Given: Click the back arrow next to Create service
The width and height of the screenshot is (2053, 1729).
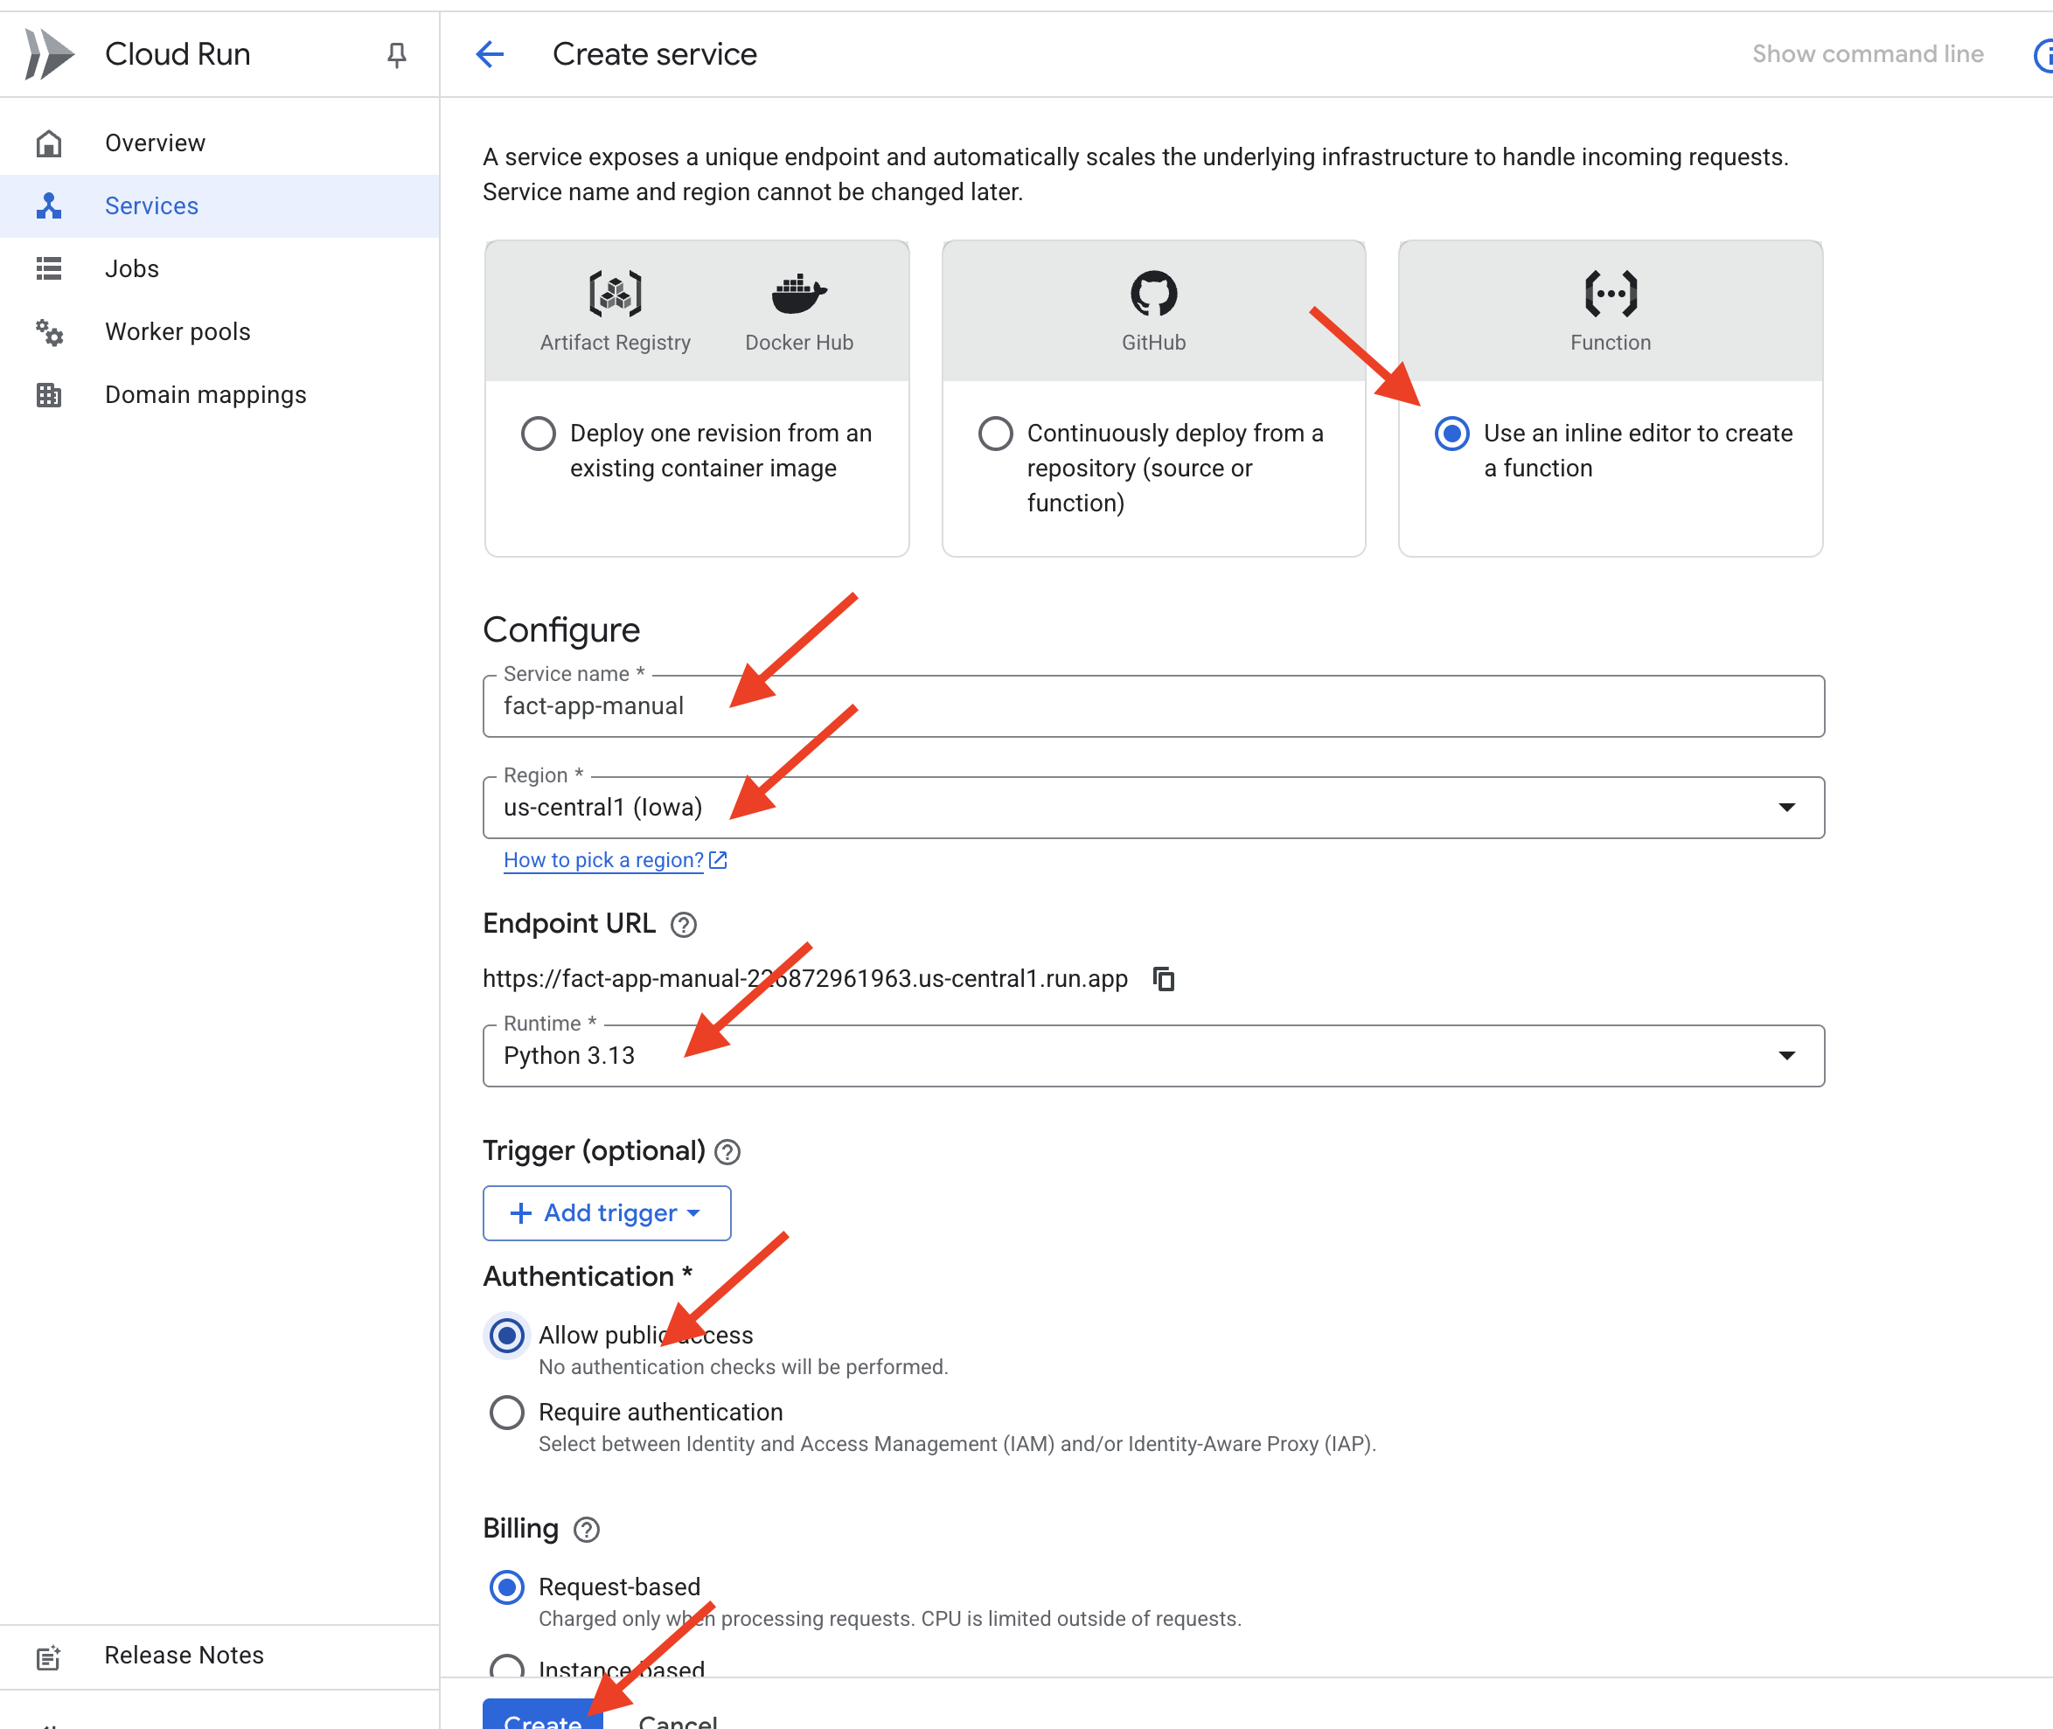Looking at the screenshot, I should coord(490,54).
